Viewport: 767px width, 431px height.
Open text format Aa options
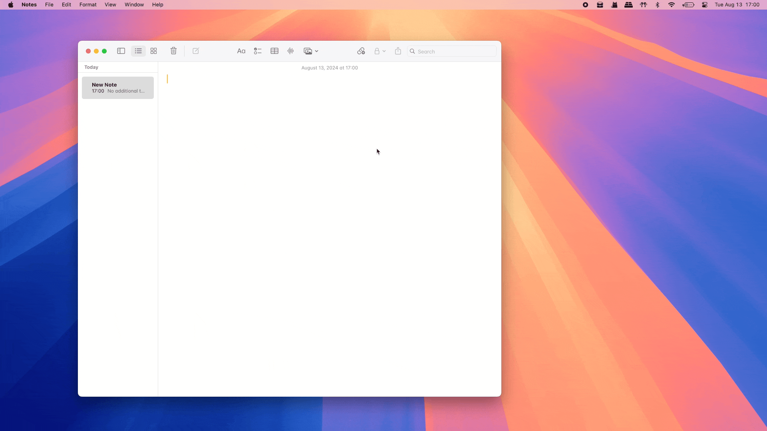241,51
